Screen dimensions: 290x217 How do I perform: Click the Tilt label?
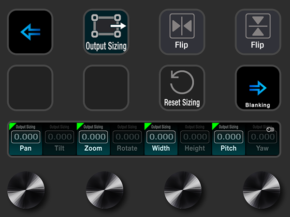click(59, 148)
